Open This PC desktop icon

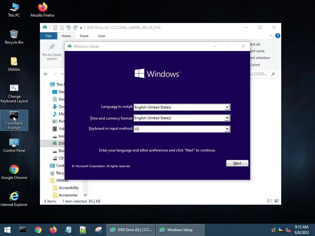(14, 10)
